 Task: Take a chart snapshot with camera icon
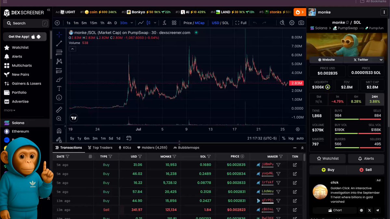[x=301, y=23]
